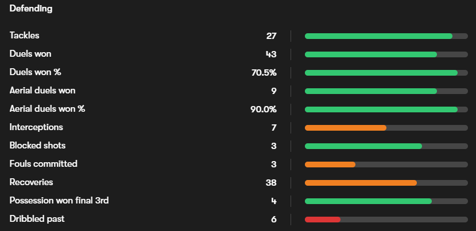Click the Interceptions label

(36, 127)
